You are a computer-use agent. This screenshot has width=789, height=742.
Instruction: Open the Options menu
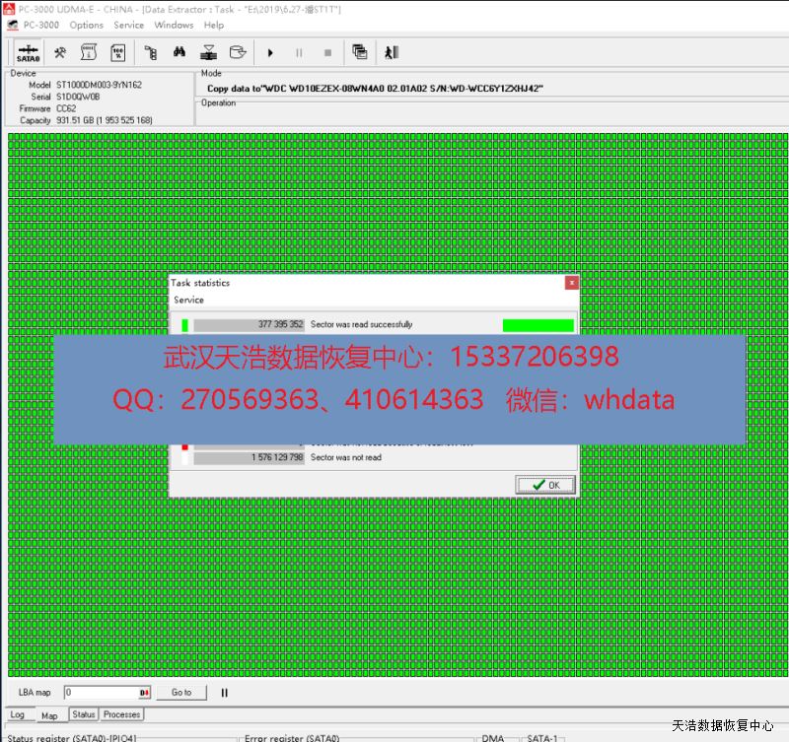[86, 25]
